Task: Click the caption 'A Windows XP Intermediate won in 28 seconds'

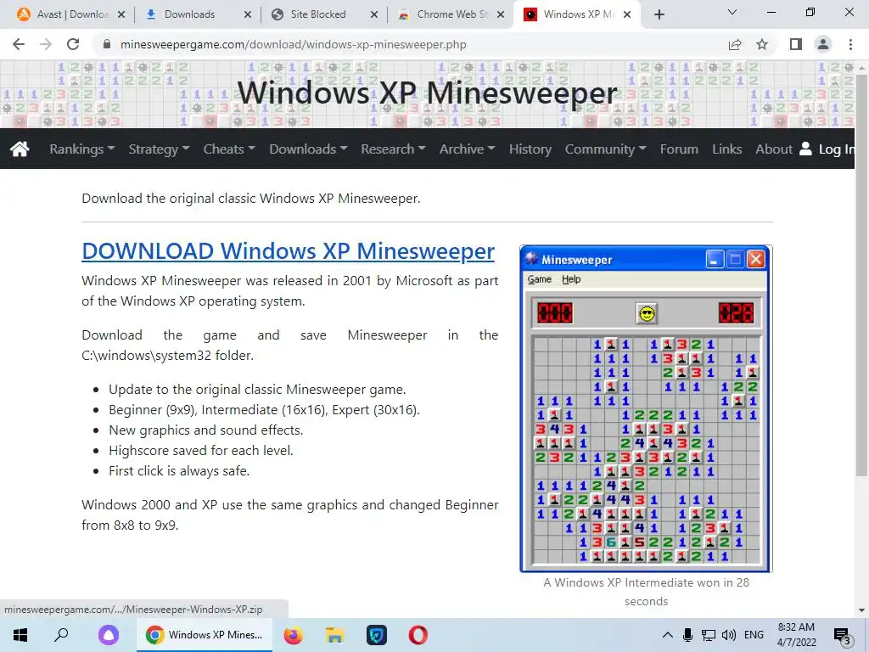Action: tap(646, 592)
